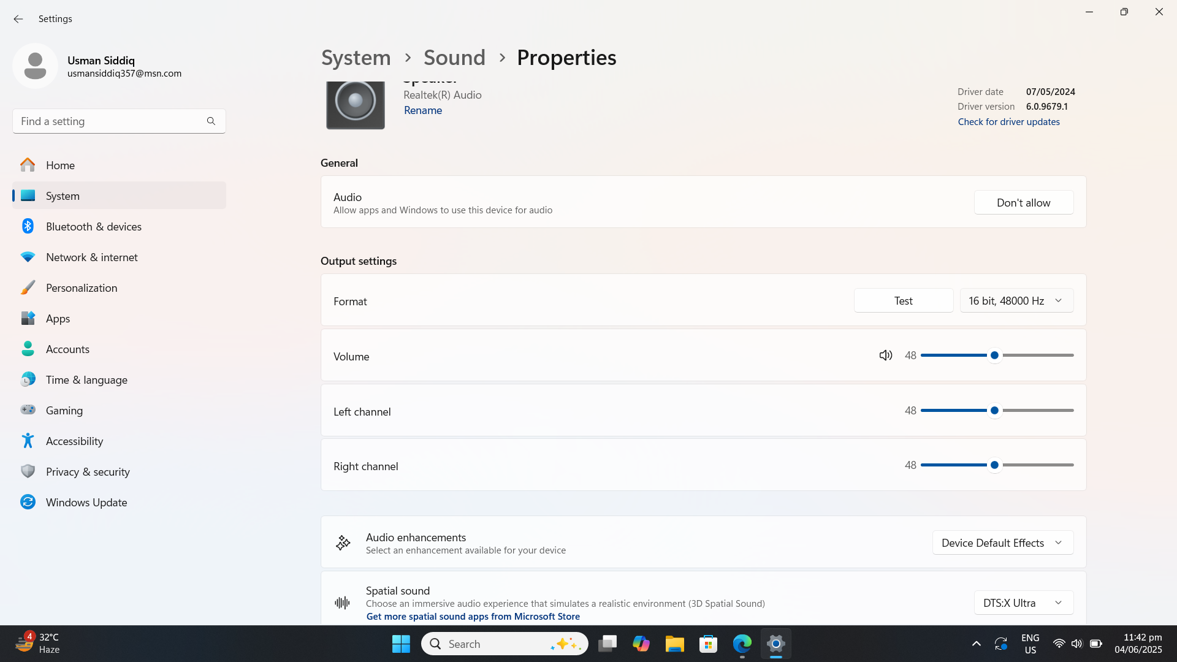1177x662 pixels.
Task: Open the Format dropdown showing 16 bit 48000 Hz
Action: pos(1016,300)
